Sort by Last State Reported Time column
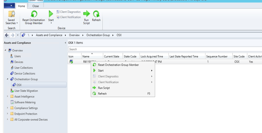The width and height of the screenshot is (262, 133). (x=187, y=56)
